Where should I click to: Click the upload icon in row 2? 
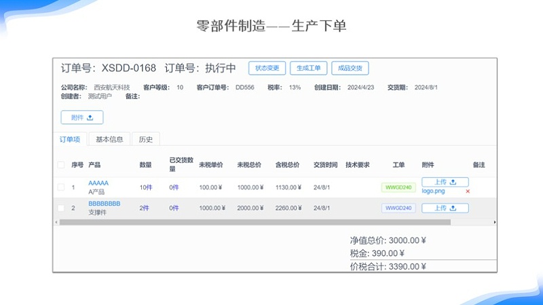(453, 208)
